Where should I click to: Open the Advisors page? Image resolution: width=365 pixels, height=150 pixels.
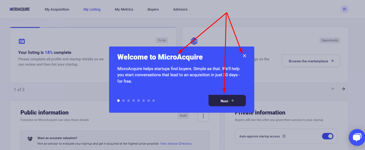[180, 9]
